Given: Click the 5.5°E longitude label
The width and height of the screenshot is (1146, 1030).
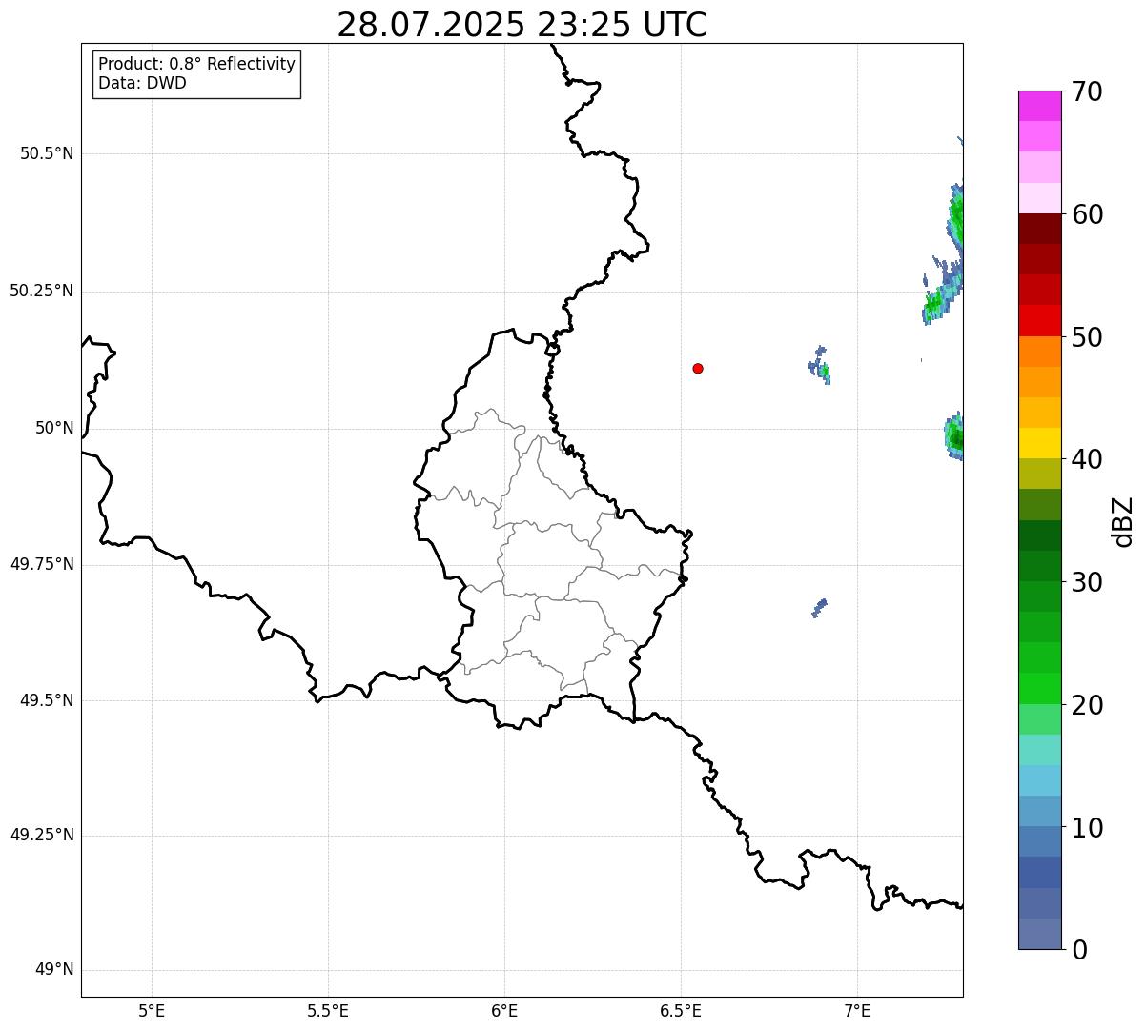Looking at the screenshot, I should [x=328, y=1010].
